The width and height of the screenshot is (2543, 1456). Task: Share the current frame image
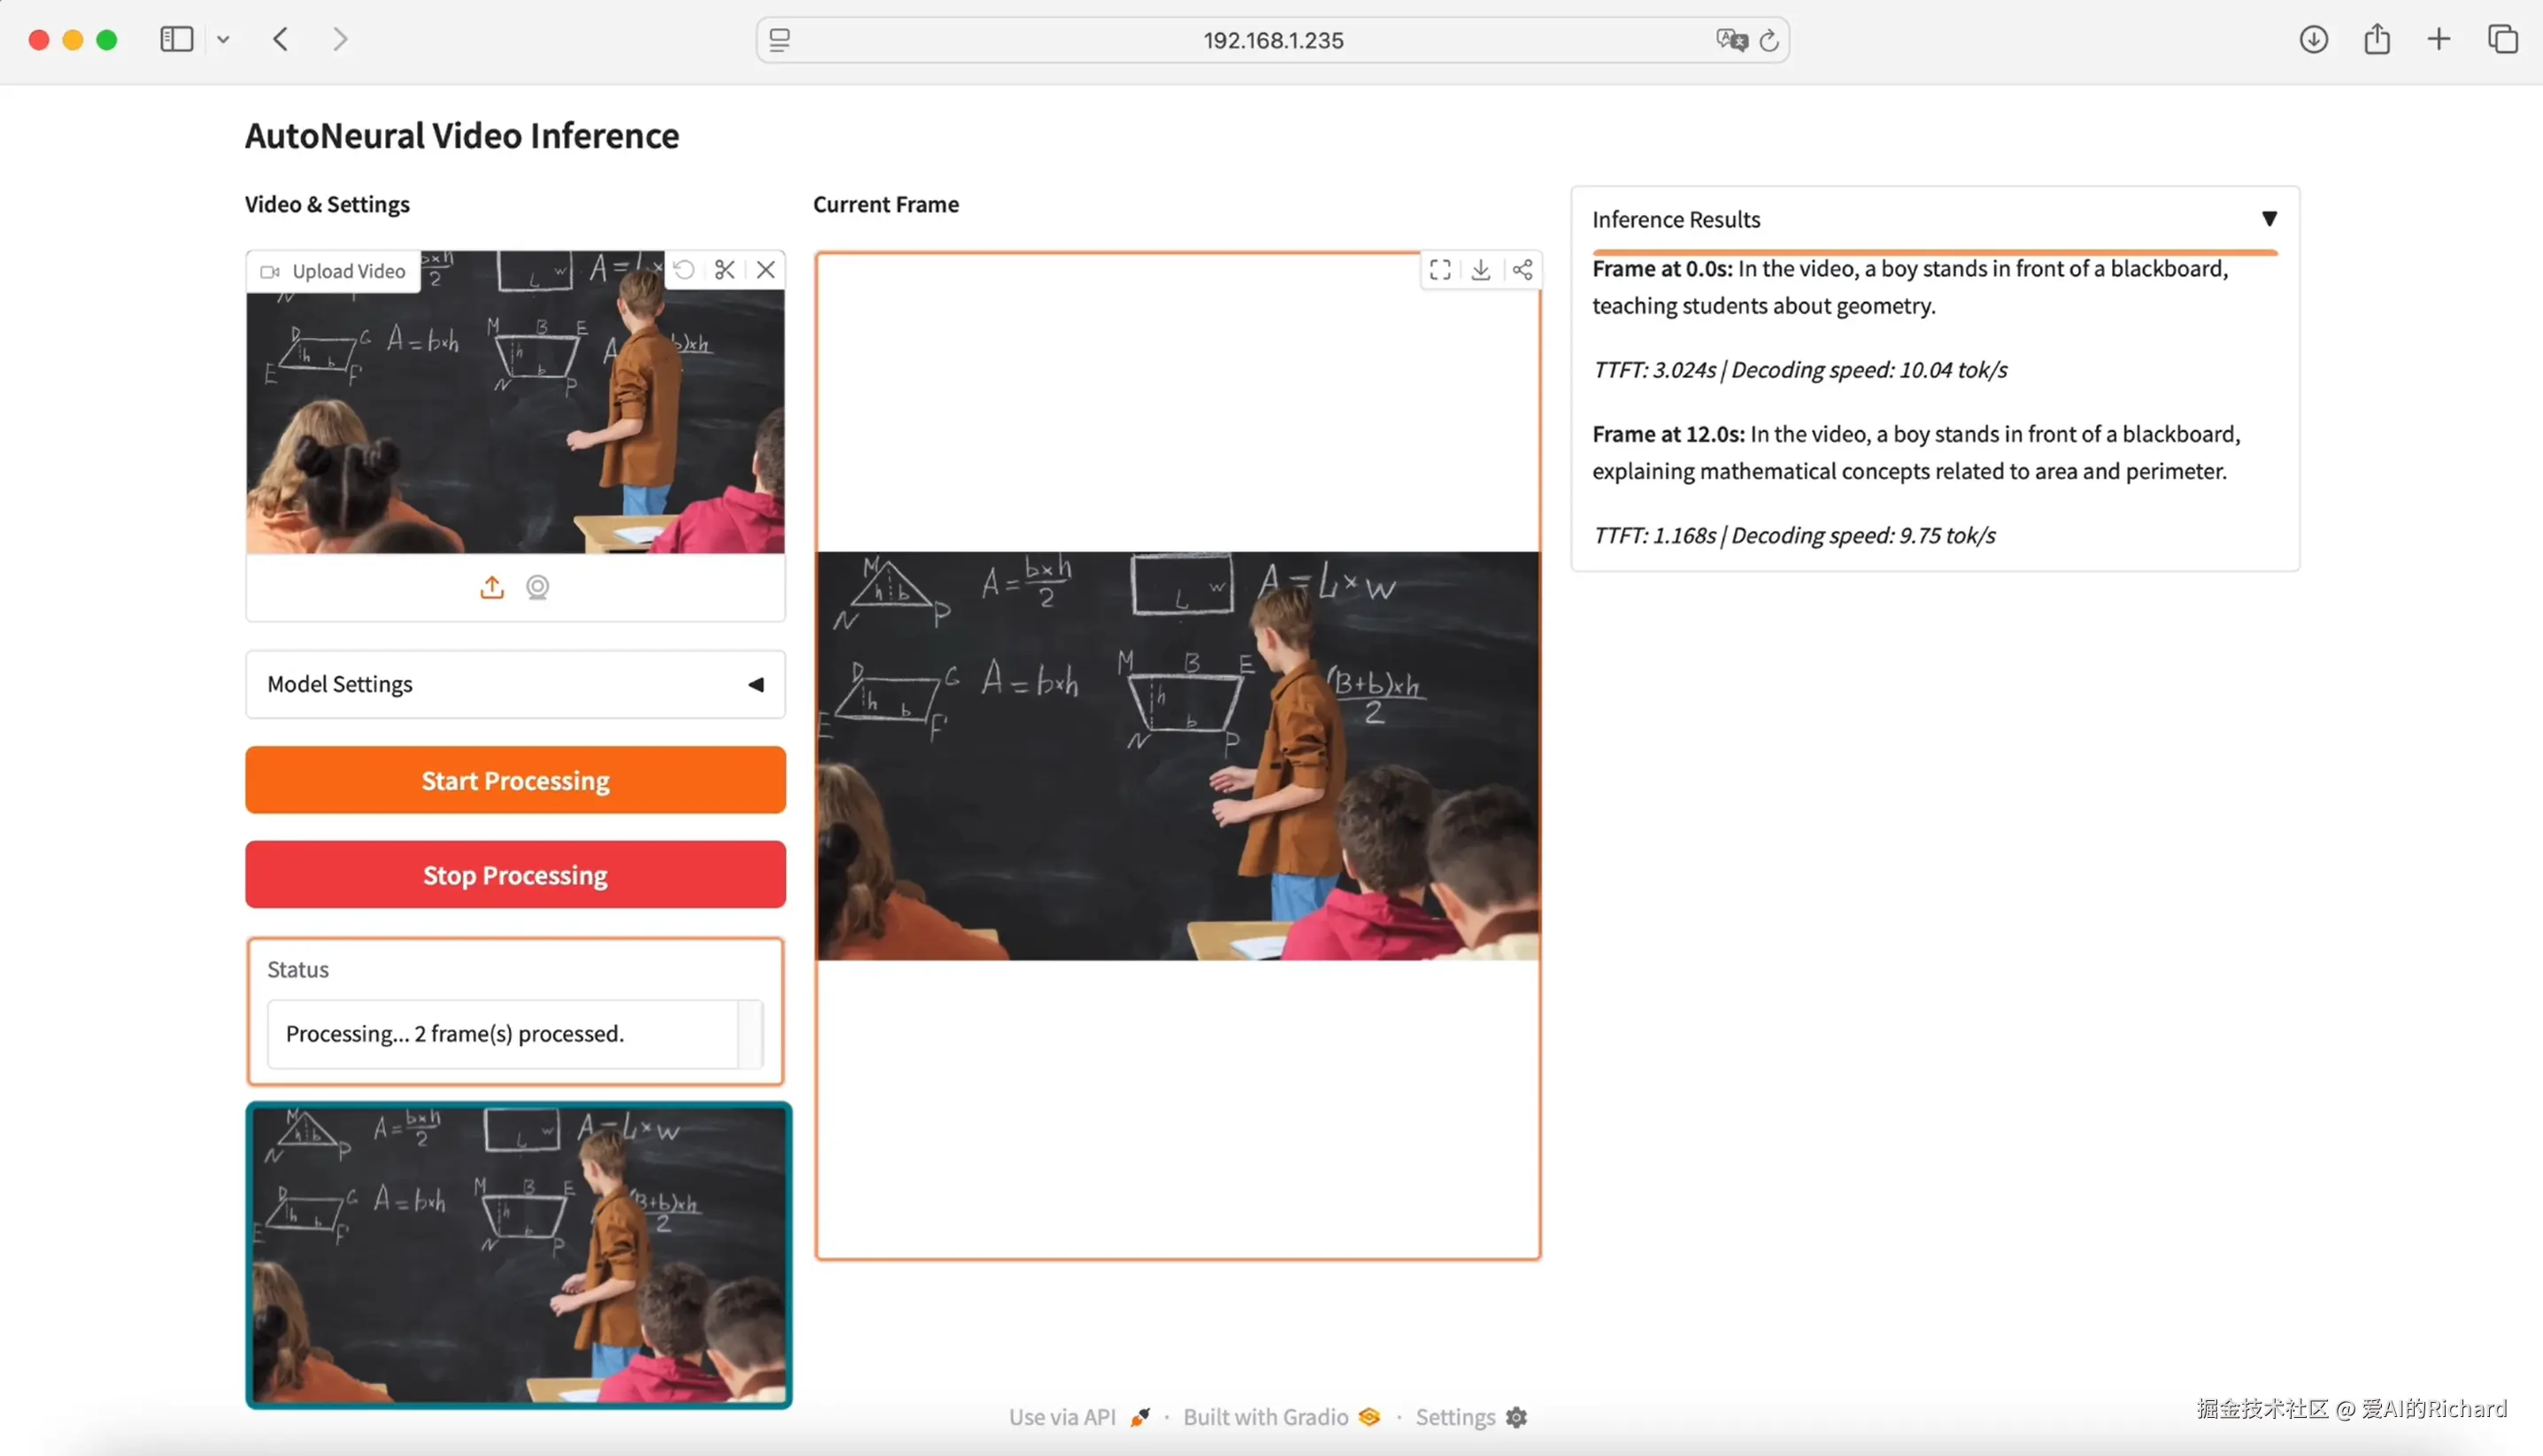(1522, 270)
